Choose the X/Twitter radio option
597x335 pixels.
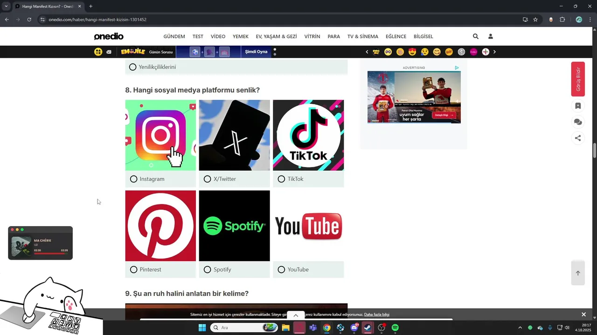pos(208,179)
